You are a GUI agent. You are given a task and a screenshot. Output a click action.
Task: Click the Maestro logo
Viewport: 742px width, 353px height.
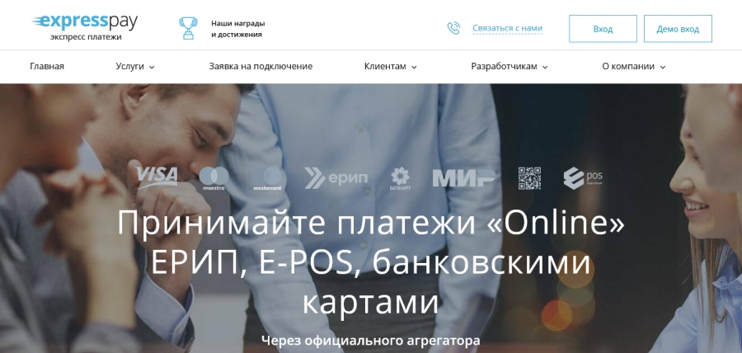[x=214, y=179]
